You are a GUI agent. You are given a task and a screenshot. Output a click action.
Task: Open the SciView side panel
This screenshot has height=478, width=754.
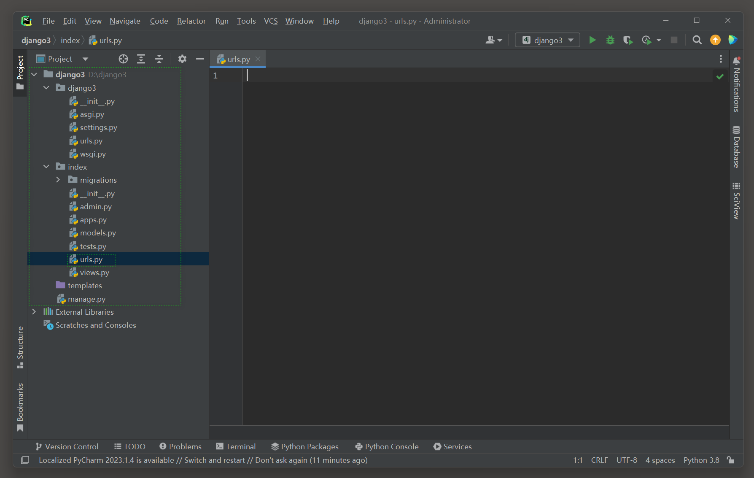[736, 201]
